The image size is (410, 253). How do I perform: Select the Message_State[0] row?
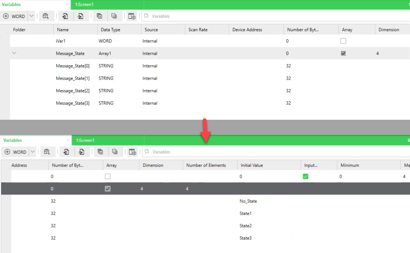pyautogui.click(x=210, y=66)
